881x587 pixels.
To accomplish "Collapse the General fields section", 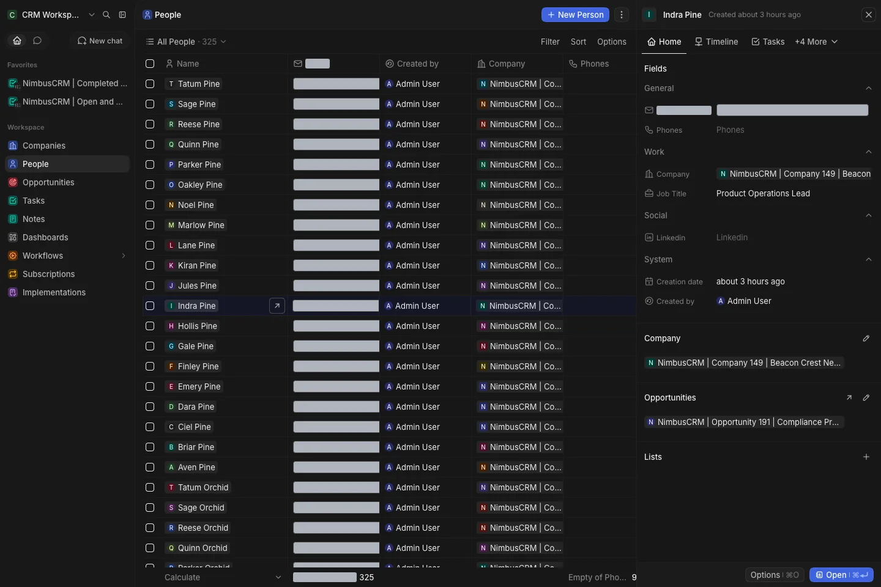I will pos(869,88).
